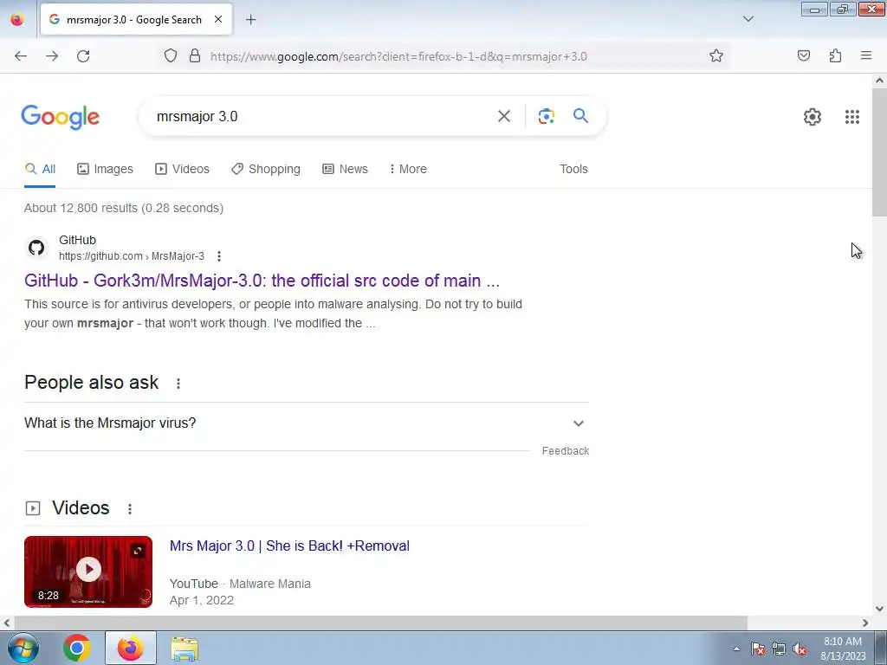The image size is (887, 665).
Task: Click the padlock site security icon
Action: coord(195,56)
